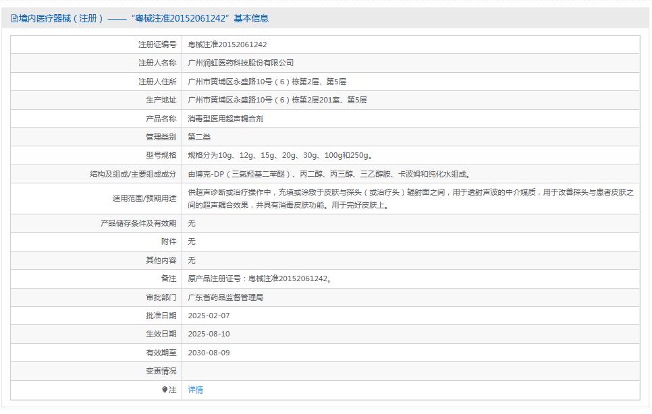The height and width of the screenshot is (414, 652).
Task: Select registration number 粤械注准20152061242 in first row
Action: click(x=227, y=45)
